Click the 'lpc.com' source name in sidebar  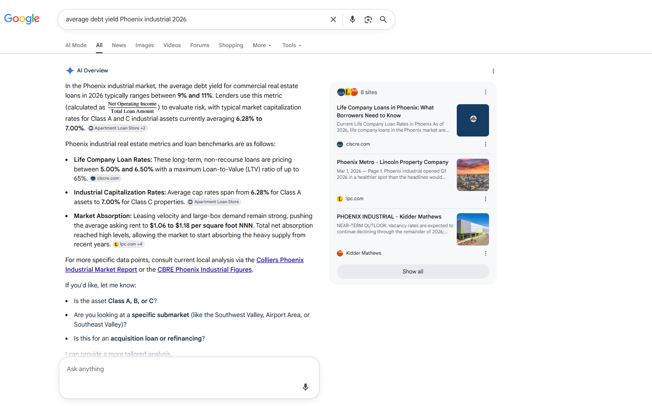pos(355,199)
